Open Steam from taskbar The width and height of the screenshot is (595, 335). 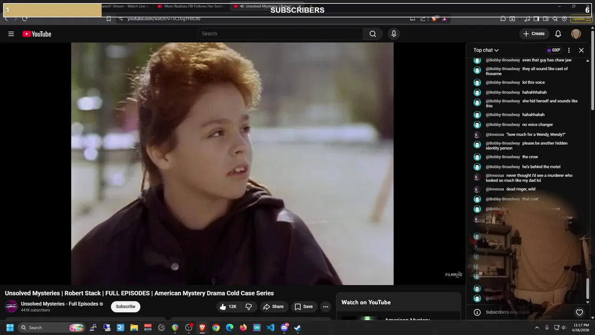297,328
